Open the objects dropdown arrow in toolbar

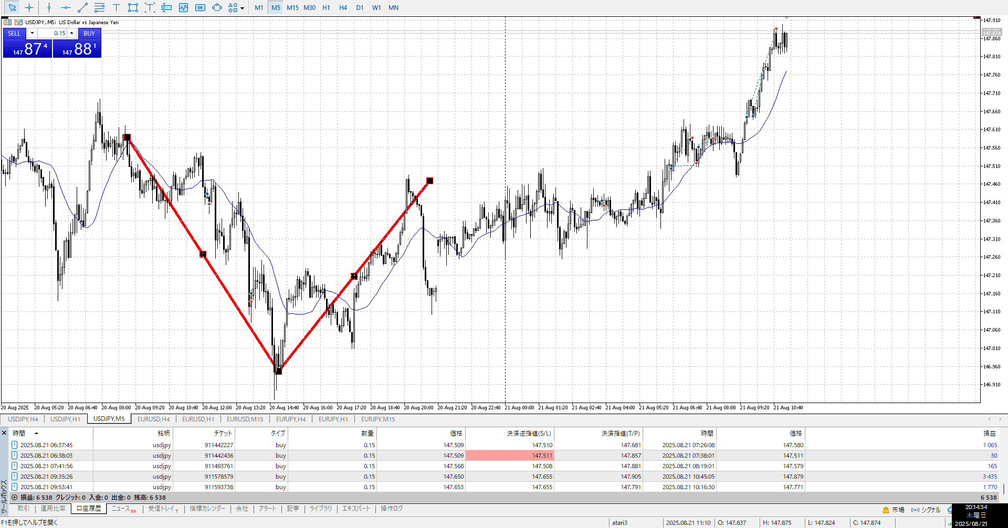pos(242,8)
